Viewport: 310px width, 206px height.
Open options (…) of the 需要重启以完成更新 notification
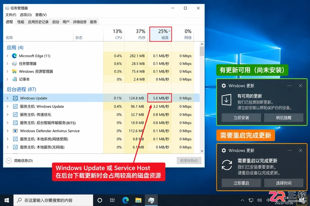coord(290,150)
